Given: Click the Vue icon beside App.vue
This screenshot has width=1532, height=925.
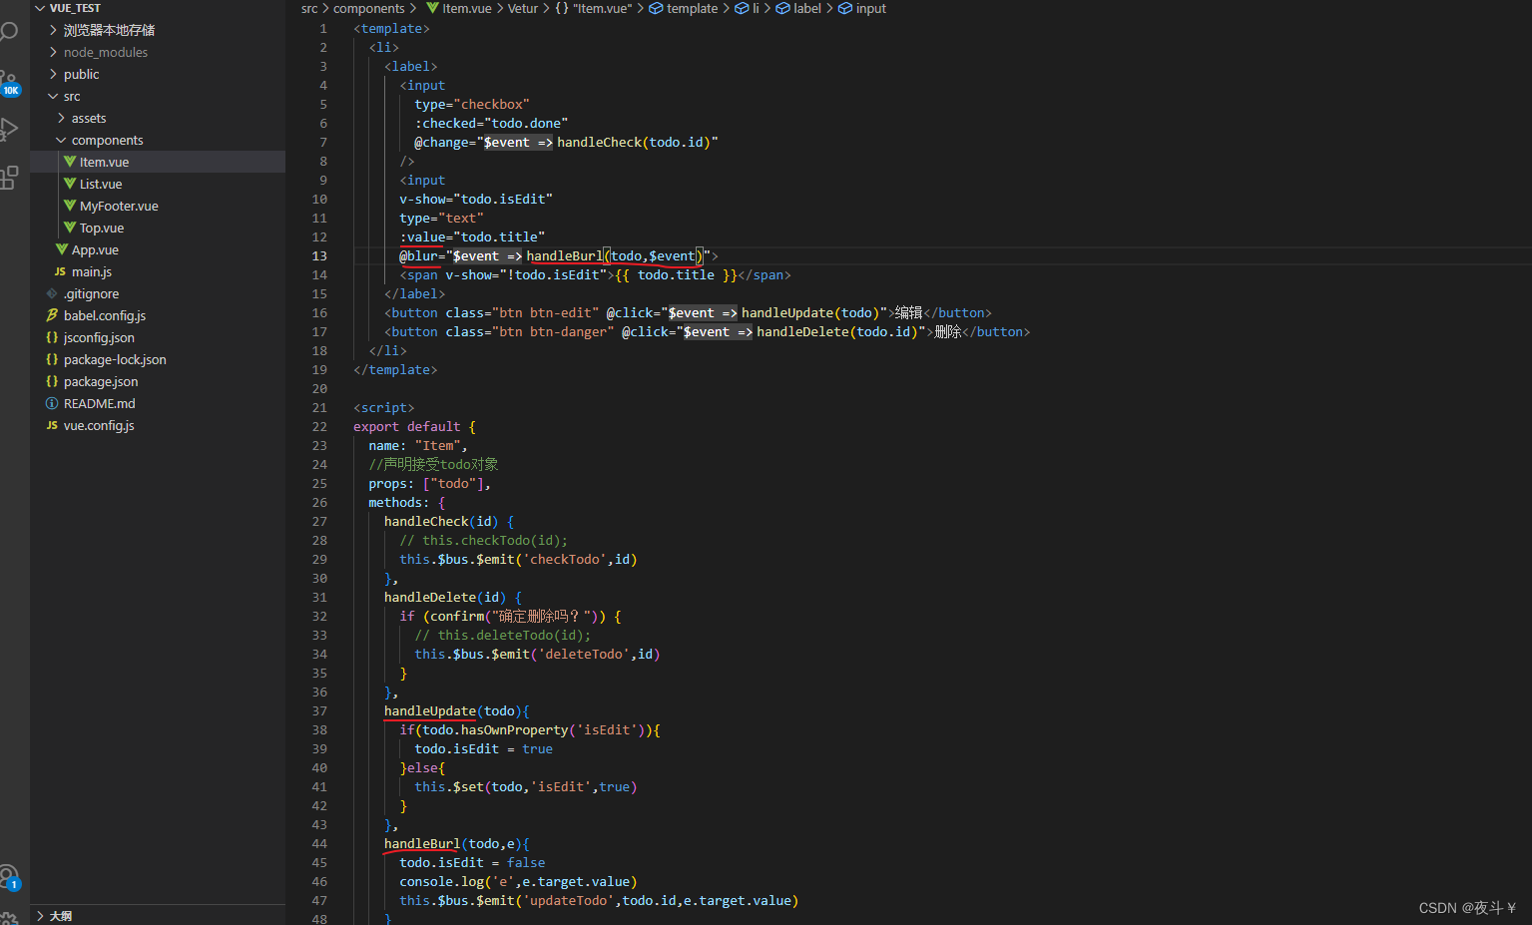Looking at the screenshot, I should click(x=62, y=249).
